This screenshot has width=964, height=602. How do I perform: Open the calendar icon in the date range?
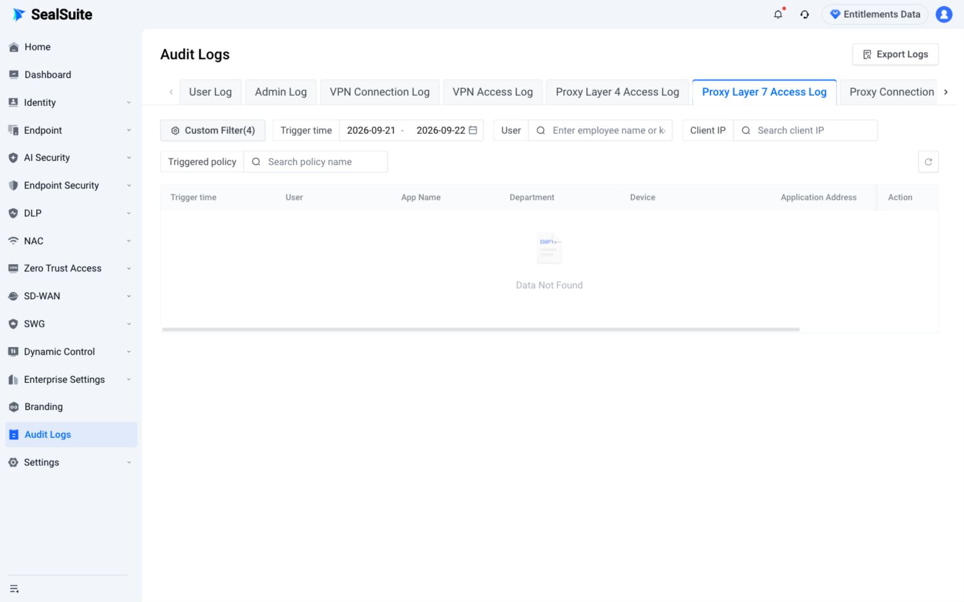tap(473, 130)
